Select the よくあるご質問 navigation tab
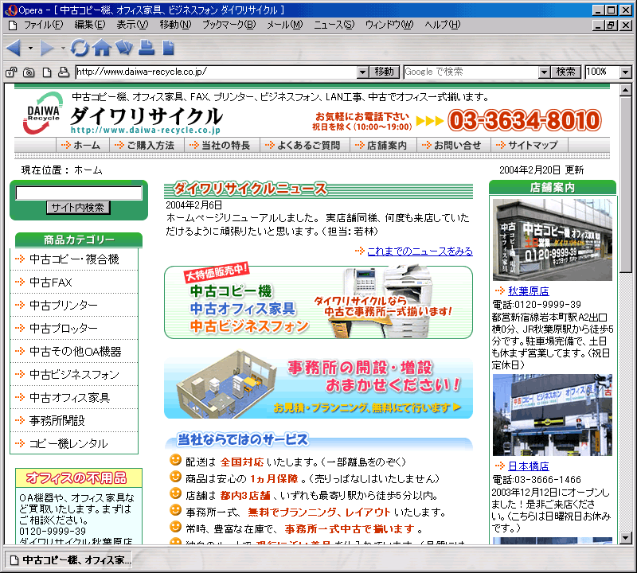637x573 pixels. (305, 146)
